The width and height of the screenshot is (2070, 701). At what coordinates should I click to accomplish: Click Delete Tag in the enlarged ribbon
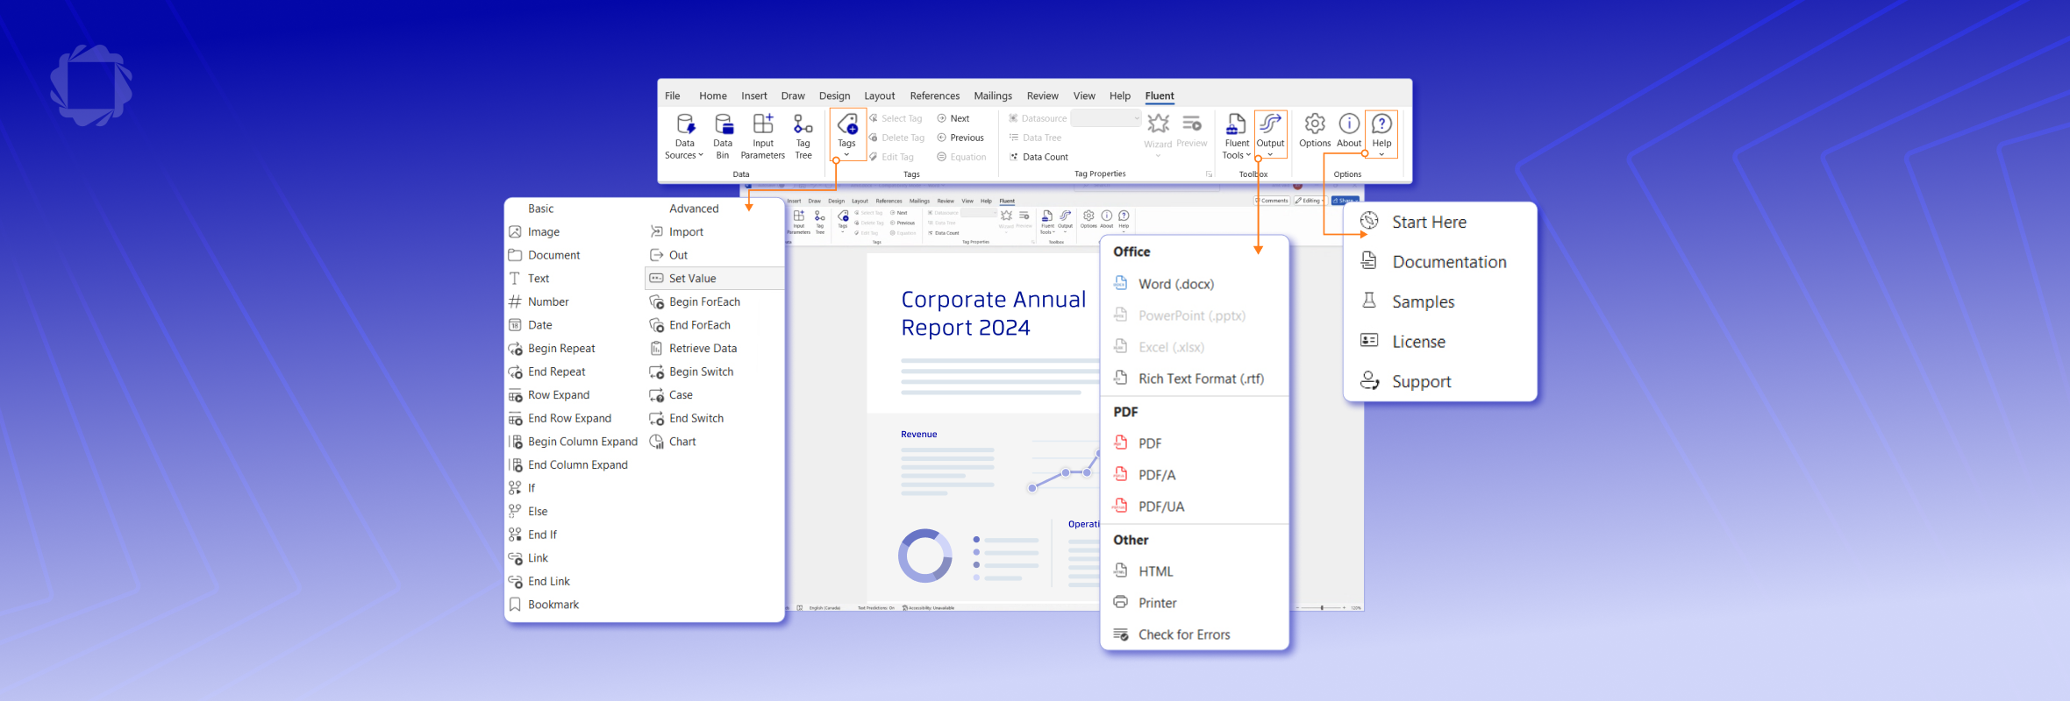tap(896, 138)
